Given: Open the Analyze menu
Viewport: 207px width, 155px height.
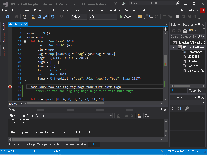Looking at the screenshot, I should pos(115,10).
